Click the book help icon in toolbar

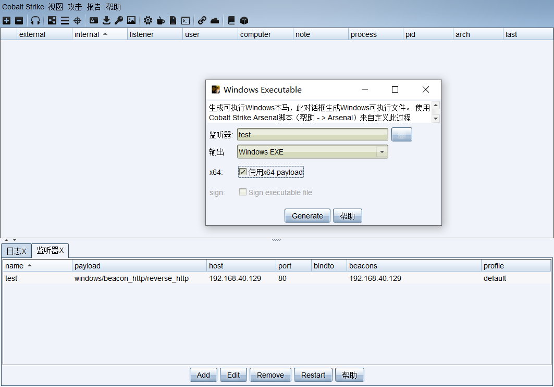pyautogui.click(x=231, y=20)
